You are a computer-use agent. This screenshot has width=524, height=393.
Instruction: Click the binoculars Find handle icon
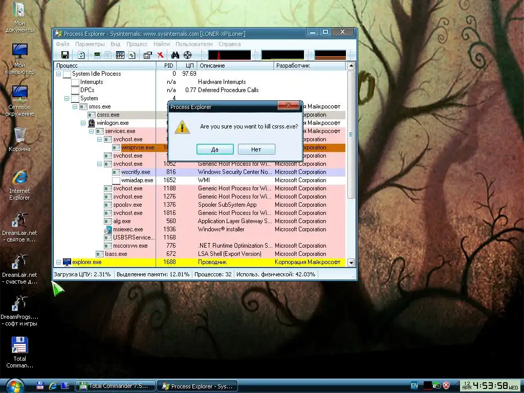(175, 55)
